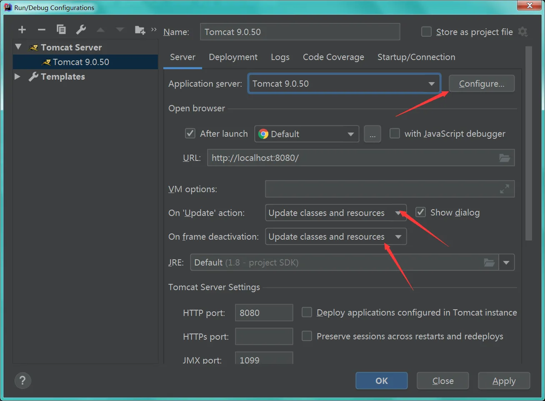Image resolution: width=545 pixels, height=401 pixels.
Task: Add new configuration with plus icon
Action: pyautogui.click(x=22, y=30)
